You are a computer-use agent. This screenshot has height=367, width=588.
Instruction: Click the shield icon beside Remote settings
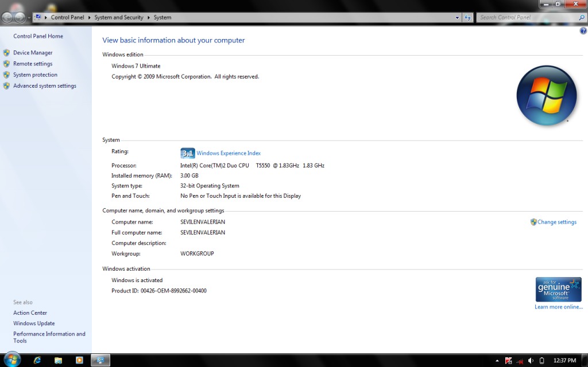point(6,64)
